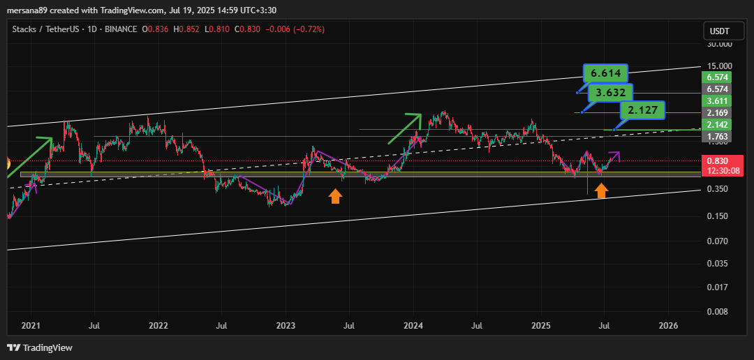Viewport: 754px width, 360px height.
Task: Select the yellow horizontal support zone rectangle
Action: [361, 174]
